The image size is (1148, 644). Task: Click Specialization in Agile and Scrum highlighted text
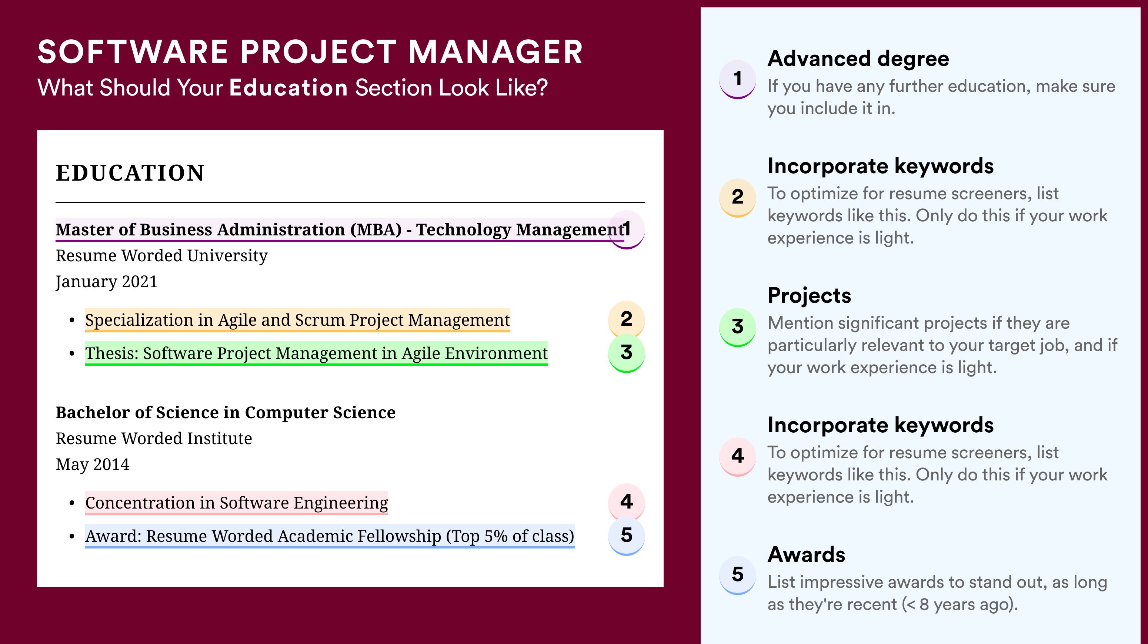297,320
